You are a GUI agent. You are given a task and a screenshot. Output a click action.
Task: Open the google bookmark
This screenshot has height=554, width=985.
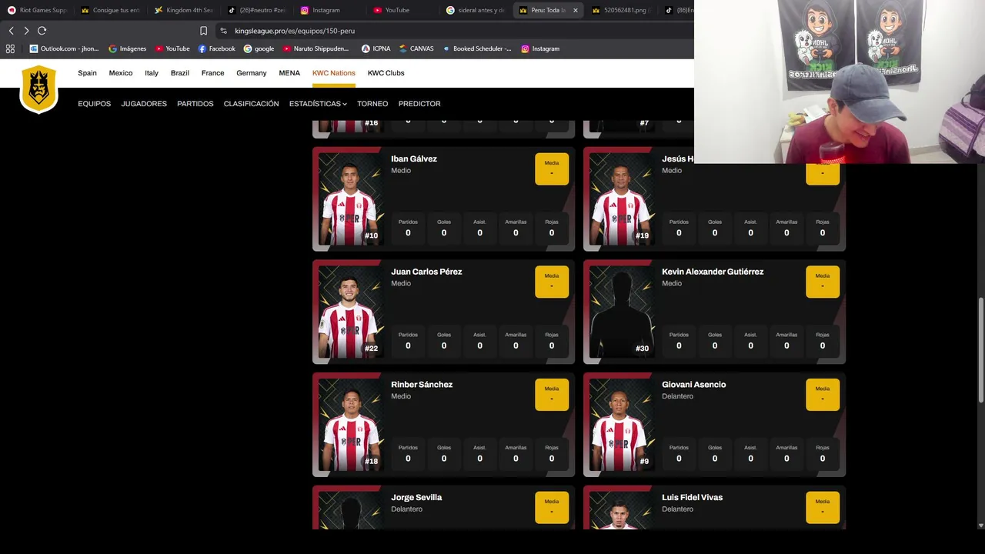pos(259,48)
